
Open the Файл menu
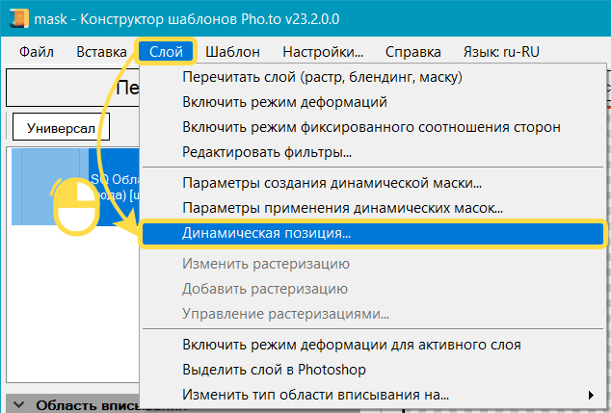point(36,52)
